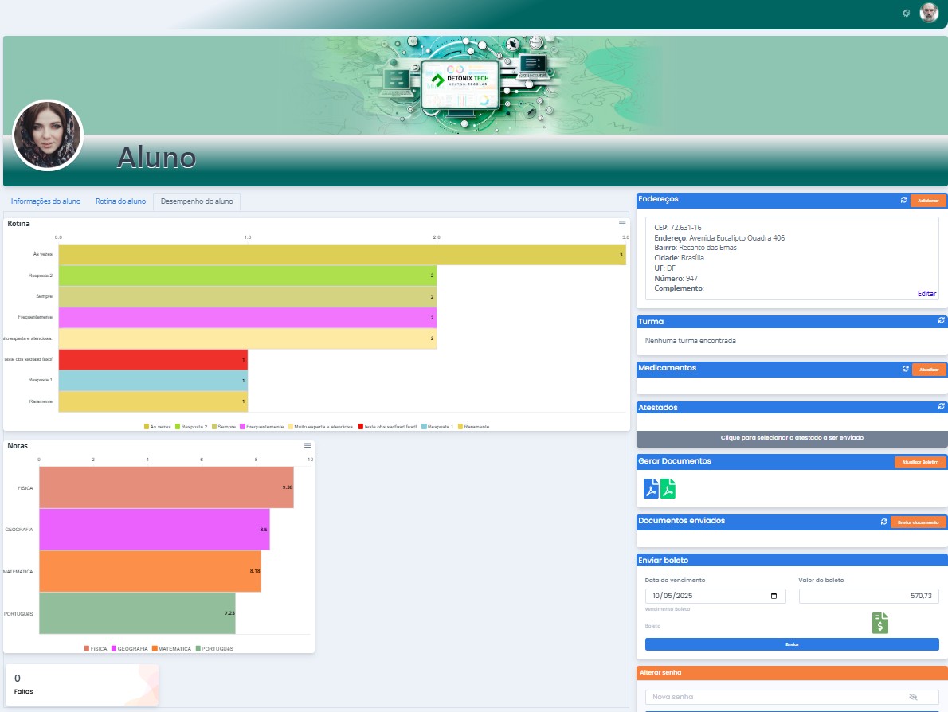Viewport: 948px width, 712px height.
Task: Open the Notas chart menu
Action: 308,445
